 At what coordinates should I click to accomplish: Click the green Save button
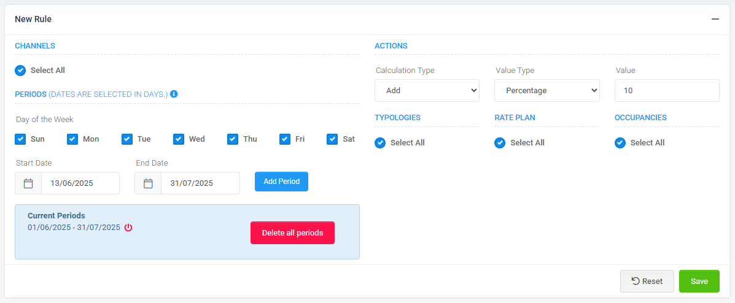699,282
